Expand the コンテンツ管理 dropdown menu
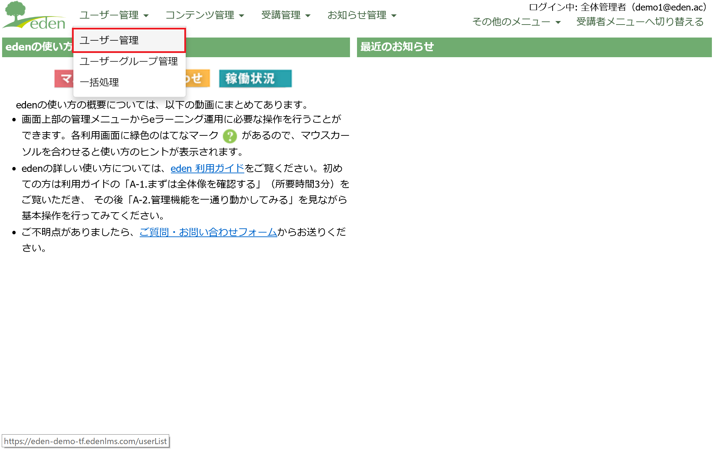Image resolution: width=714 pixels, height=449 pixels. click(205, 15)
